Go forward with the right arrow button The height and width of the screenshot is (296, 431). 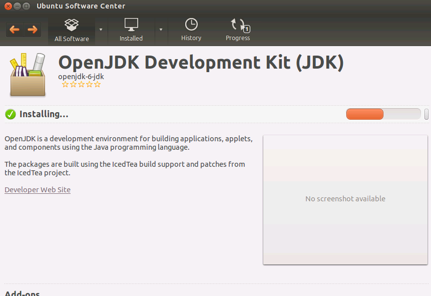coord(33,30)
